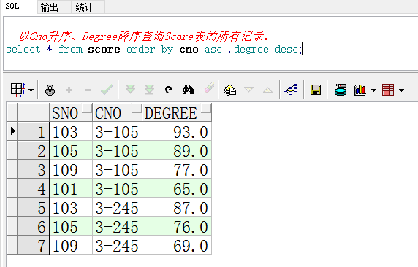Click SNO cell 101 in row 4
This screenshot has width=418, height=267.
click(x=71, y=189)
